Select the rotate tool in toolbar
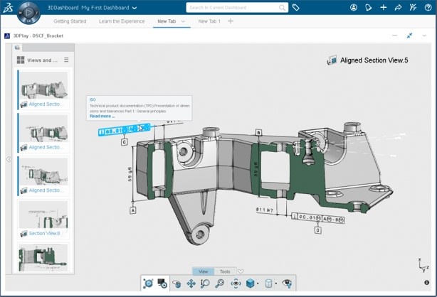Image resolution: width=437 pixels, height=297 pixels. tap(177, 283)
